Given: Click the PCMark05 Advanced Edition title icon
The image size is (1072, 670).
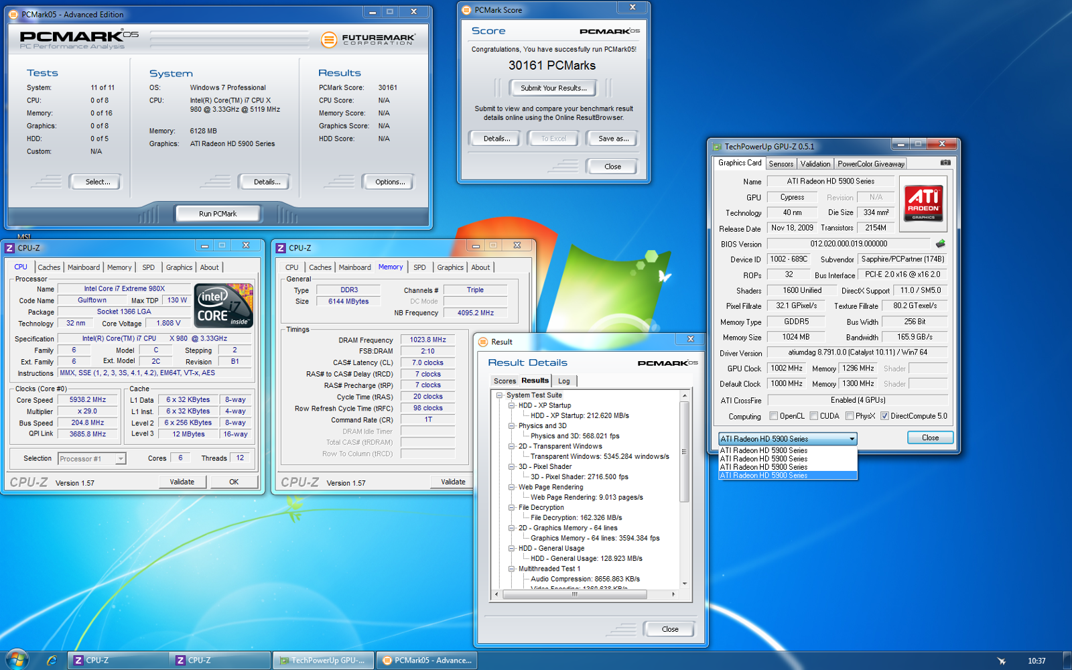Looking at the screenshot, I should [13, 14].
